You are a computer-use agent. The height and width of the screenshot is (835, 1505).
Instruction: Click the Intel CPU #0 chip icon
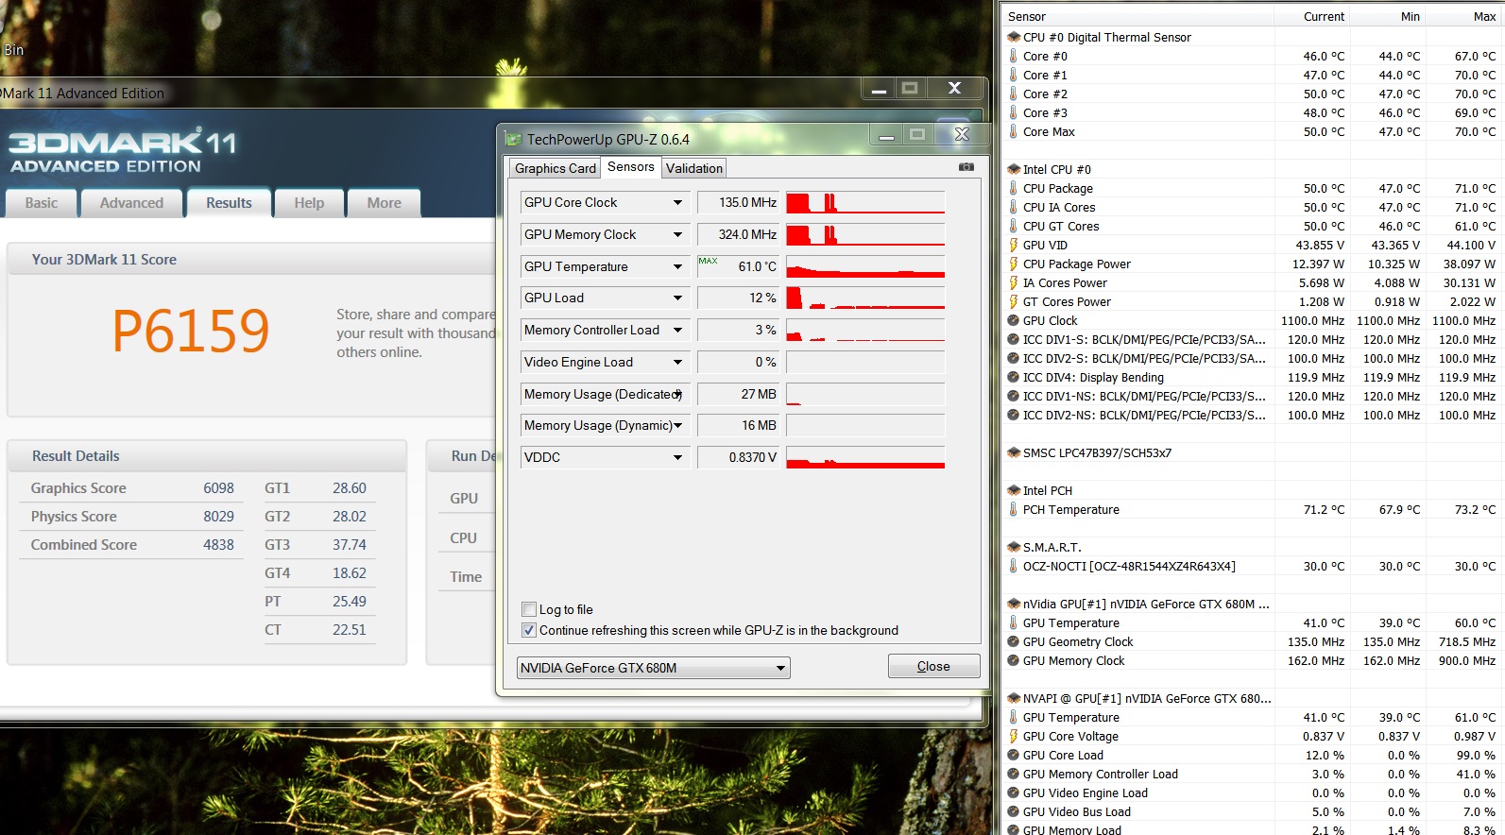1014,169
